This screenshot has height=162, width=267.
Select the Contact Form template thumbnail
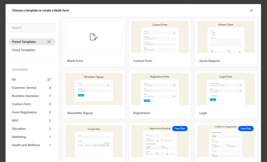[160, 37]
